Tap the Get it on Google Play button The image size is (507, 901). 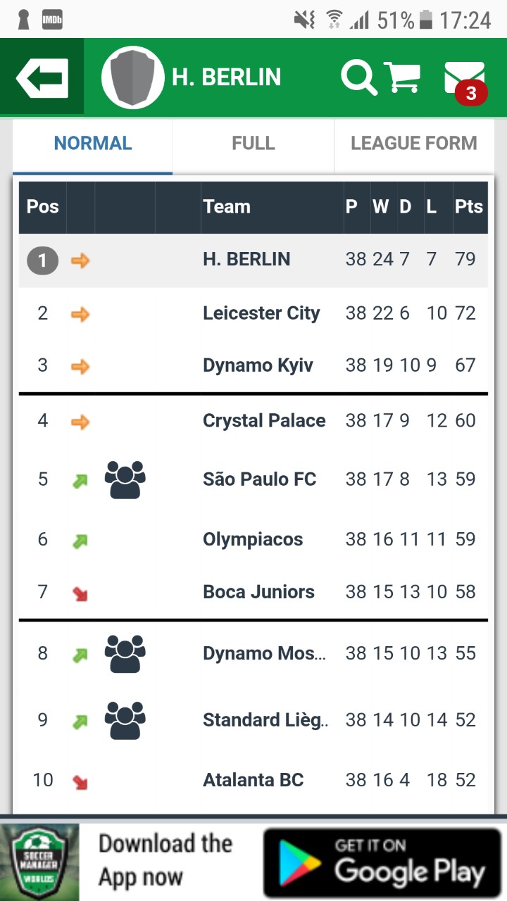click(x=382, y=862)
